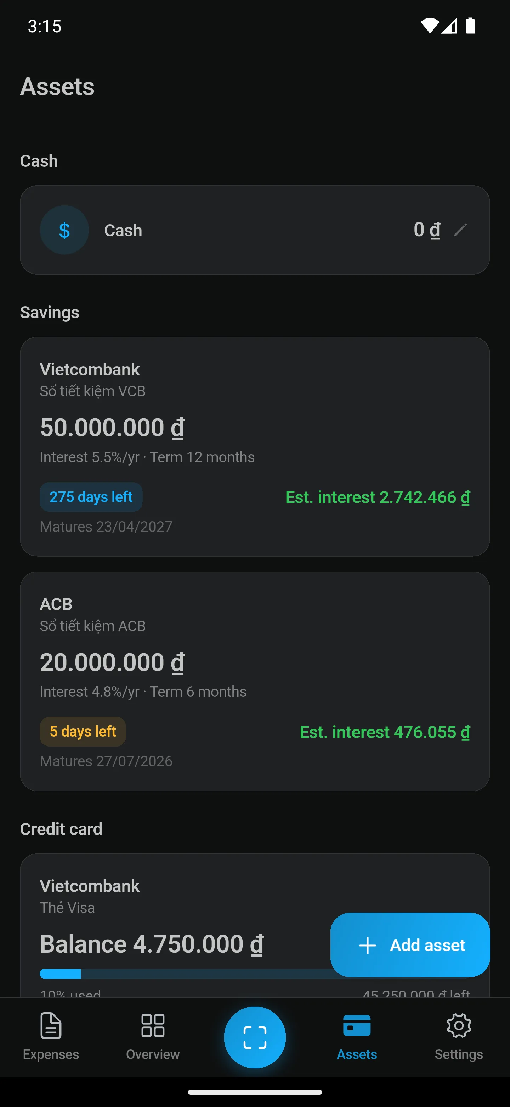510x1107 pixels.
Task: Tap the pencil edit icon beside Cash
Action: tap(460, 230)
